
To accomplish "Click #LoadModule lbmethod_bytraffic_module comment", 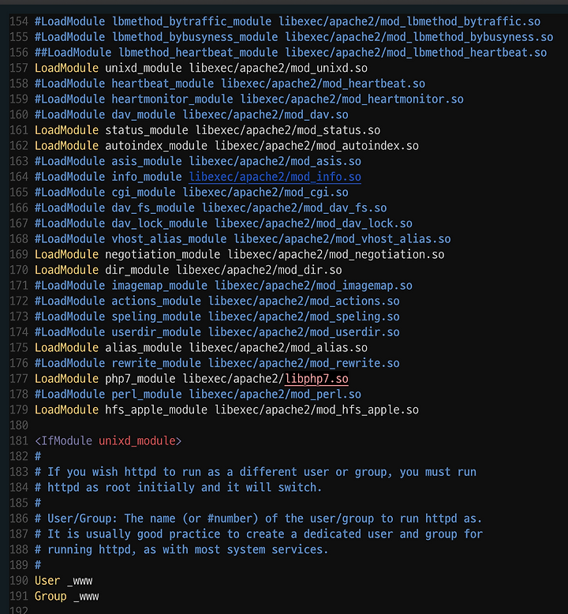I will pyautogui.click(x=288, y=21).
